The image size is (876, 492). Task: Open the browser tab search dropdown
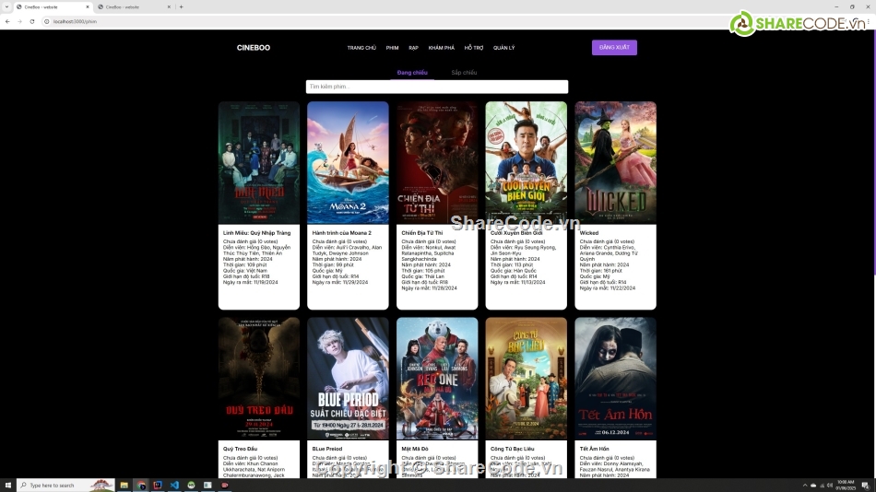(x=6, y=6)
